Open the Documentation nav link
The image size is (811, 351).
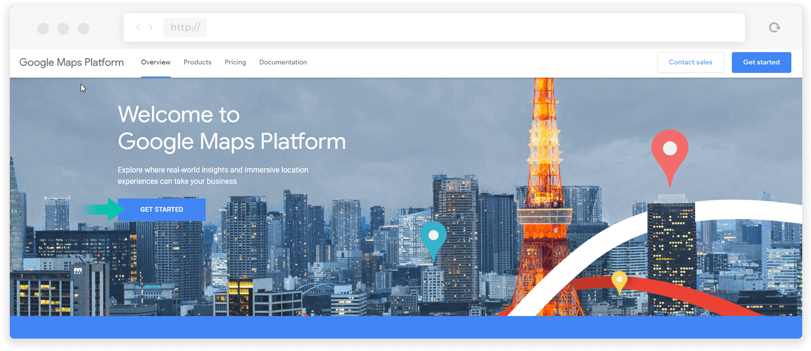(283, 62)
